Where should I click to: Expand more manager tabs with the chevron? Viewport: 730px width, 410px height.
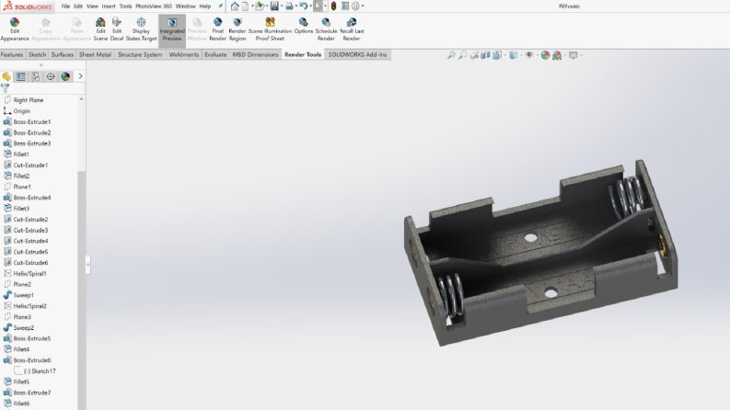coord(80,76)
